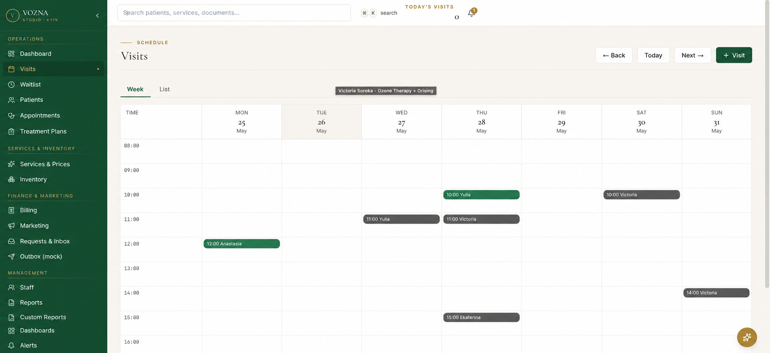Open the 12:00 Anastasia visit on Monday
Screen dimensions: 770x353
tap(241, 244)
